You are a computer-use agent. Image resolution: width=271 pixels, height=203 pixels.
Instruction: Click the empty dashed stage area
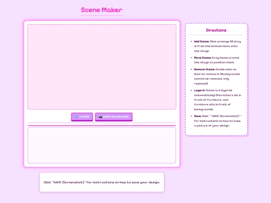point(102,67)
